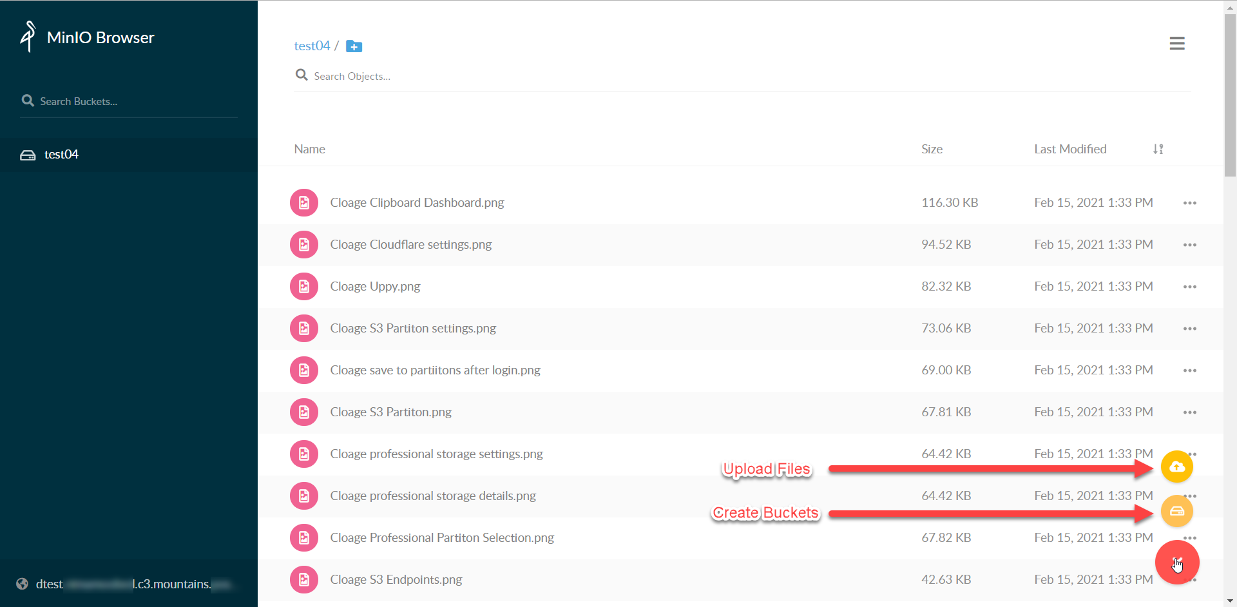Open the hamburger menu icon
The image size is (1237, 607).
1177,43
